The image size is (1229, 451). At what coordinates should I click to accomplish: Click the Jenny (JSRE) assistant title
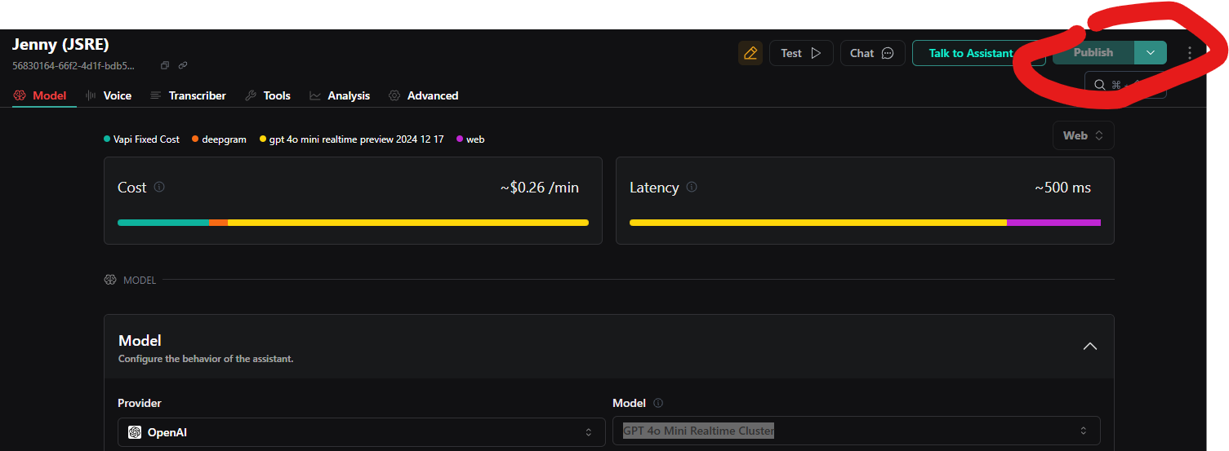click(60, 44)
